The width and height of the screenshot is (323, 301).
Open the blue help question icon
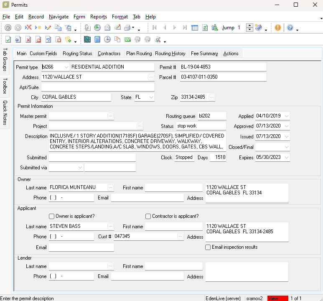[290, 28]
